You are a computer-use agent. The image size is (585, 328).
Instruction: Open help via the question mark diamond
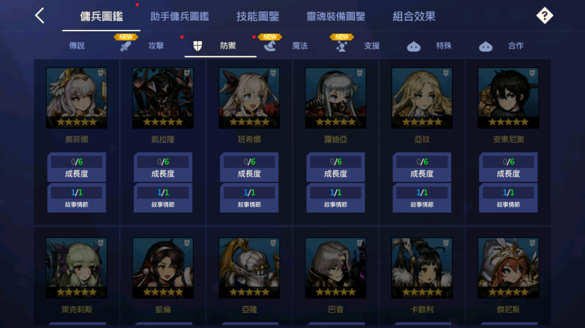(x=545, y=16)
